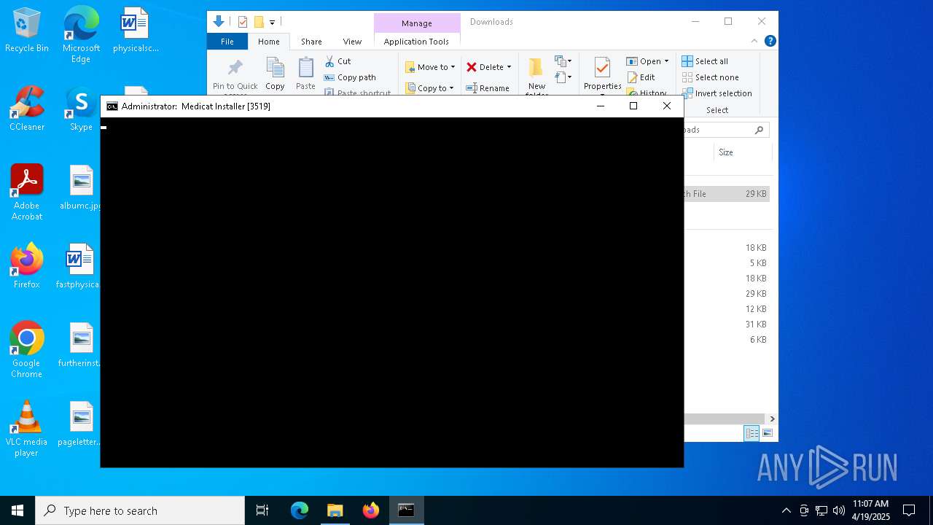Open the Adobe Acrobat desktop shortcut

[x=27, y=192]
